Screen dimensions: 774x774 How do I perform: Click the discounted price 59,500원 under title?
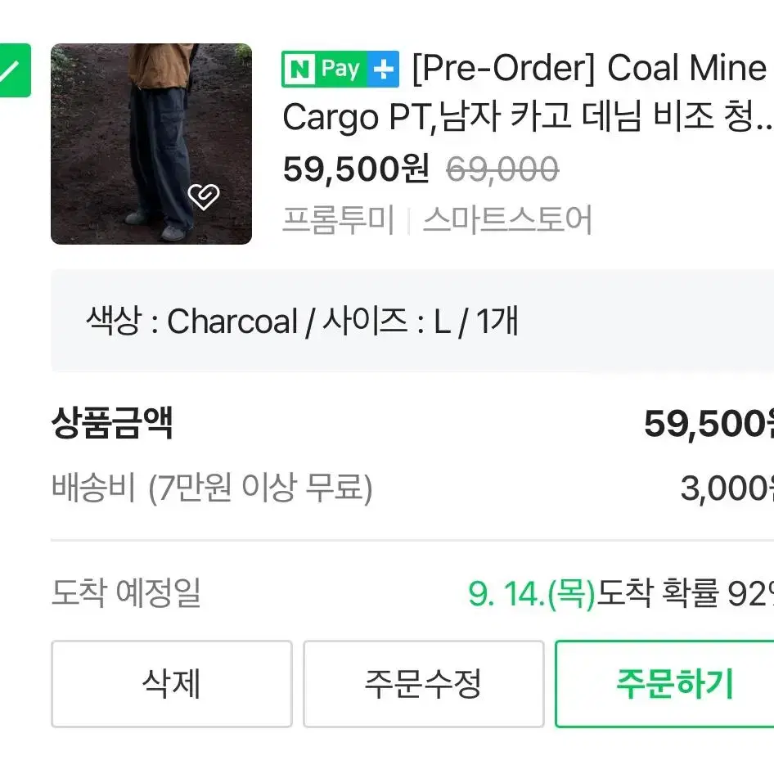pos(356,169)
